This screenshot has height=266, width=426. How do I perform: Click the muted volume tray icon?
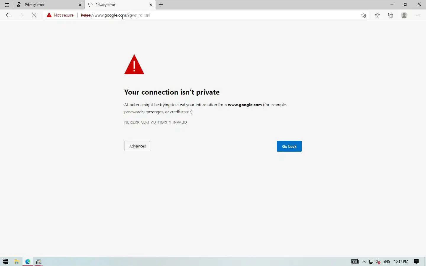point(378,262)
